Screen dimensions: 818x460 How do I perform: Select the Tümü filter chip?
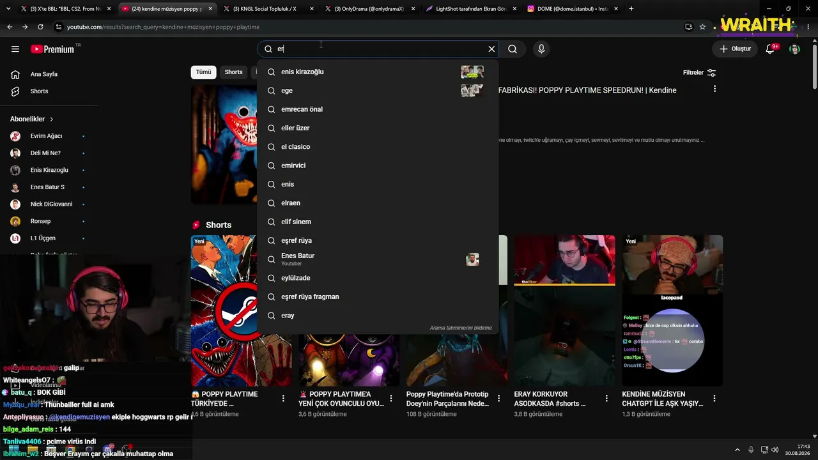tap(203, 72)
